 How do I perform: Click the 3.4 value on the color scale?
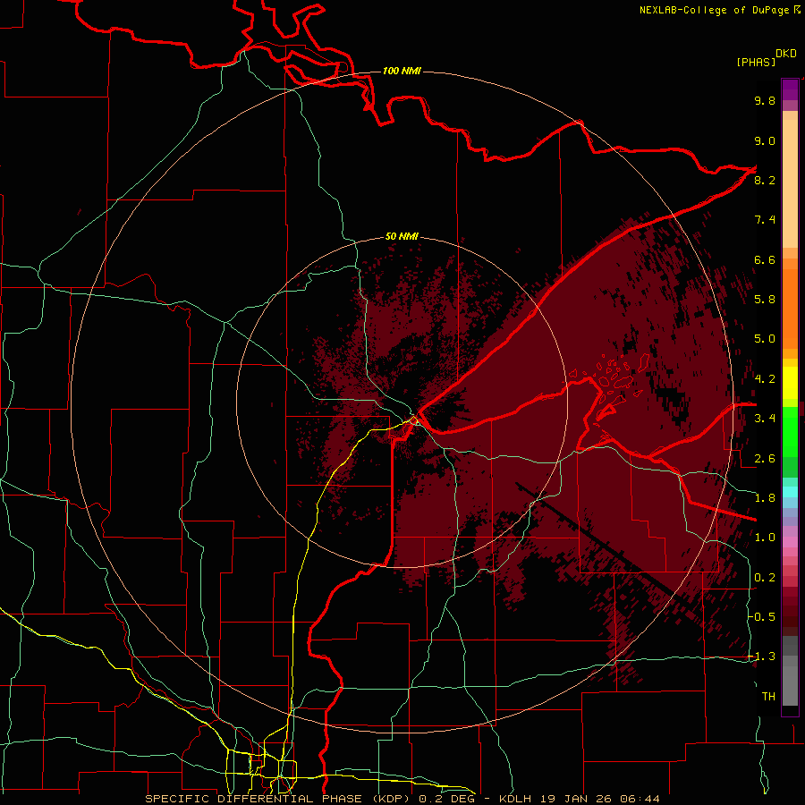tap(765, 419)
